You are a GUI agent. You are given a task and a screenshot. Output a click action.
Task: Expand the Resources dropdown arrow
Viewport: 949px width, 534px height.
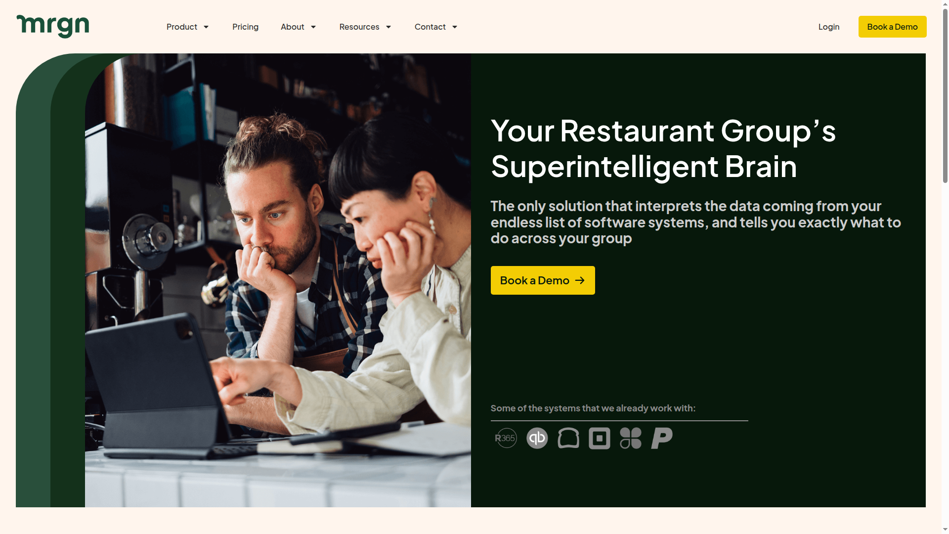pos(388,27)
